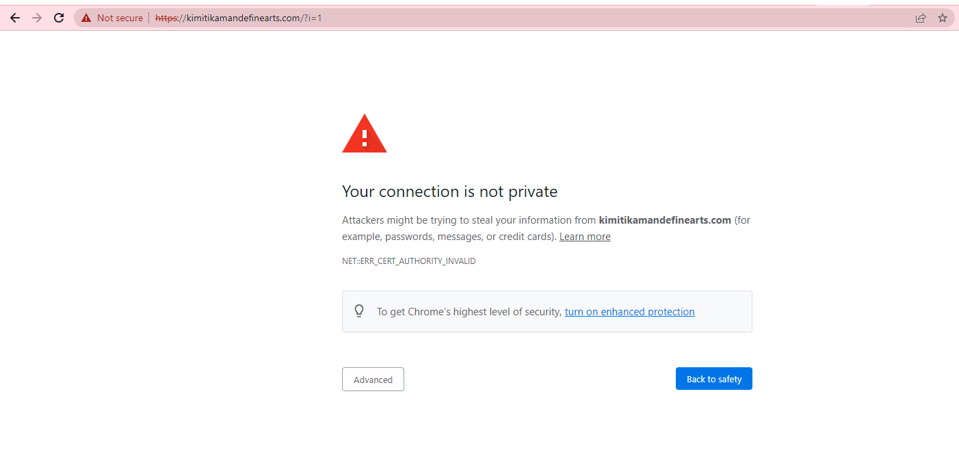Open the "Learn more" link
The width and height of the screenshot is (959, 476).
(585, 237)
